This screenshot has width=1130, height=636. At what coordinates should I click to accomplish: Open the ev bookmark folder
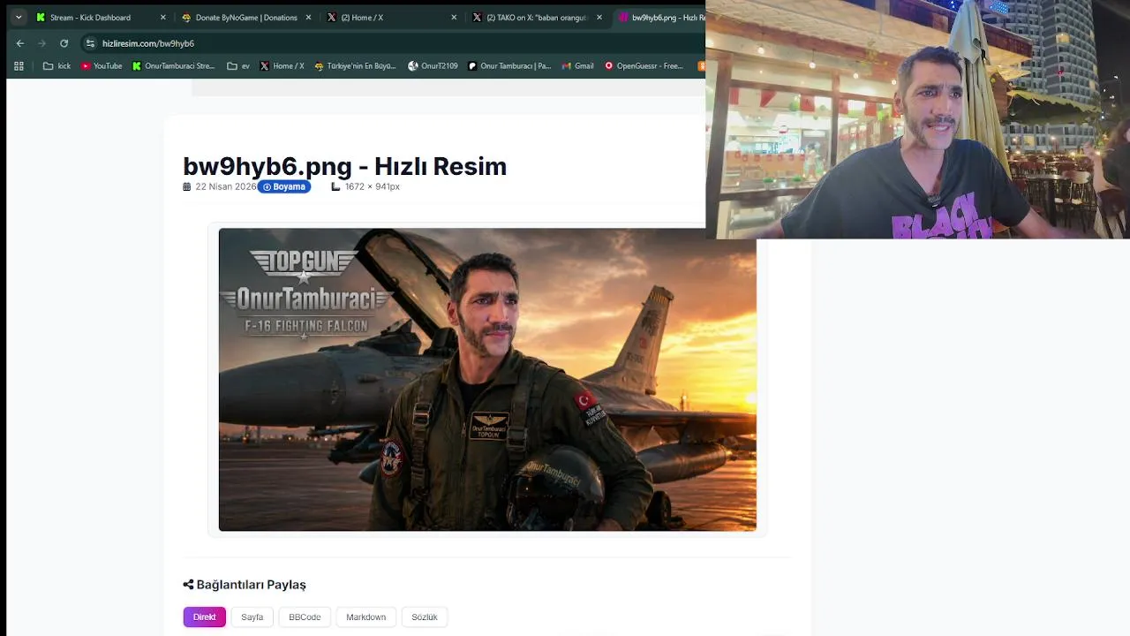click(x=238, y=66)
